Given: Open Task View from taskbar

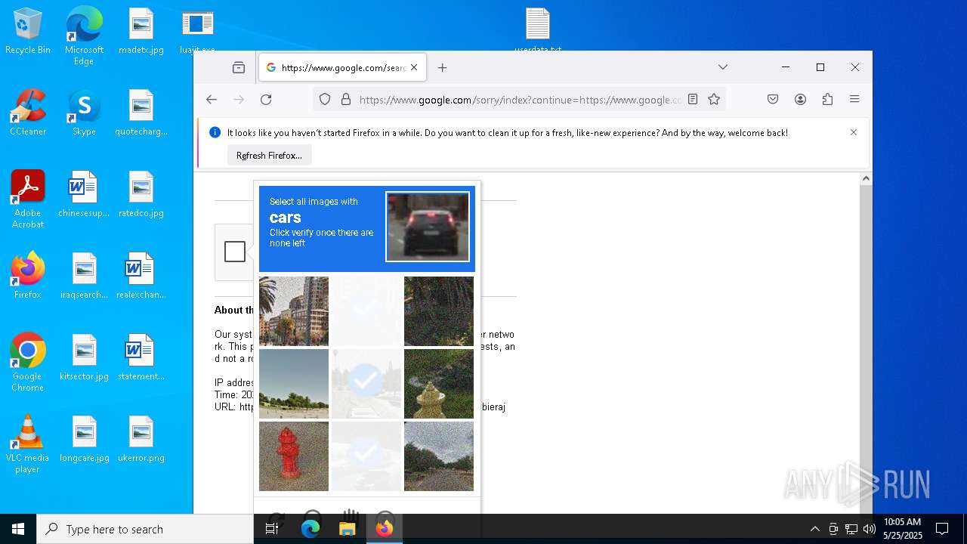Looking at the screenshot, I should click(x=272, y=529).
